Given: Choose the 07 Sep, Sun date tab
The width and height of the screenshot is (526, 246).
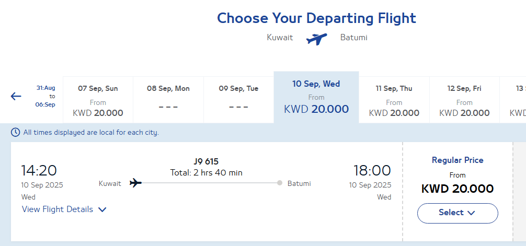Looking at the screenshot, I should 98,100.
